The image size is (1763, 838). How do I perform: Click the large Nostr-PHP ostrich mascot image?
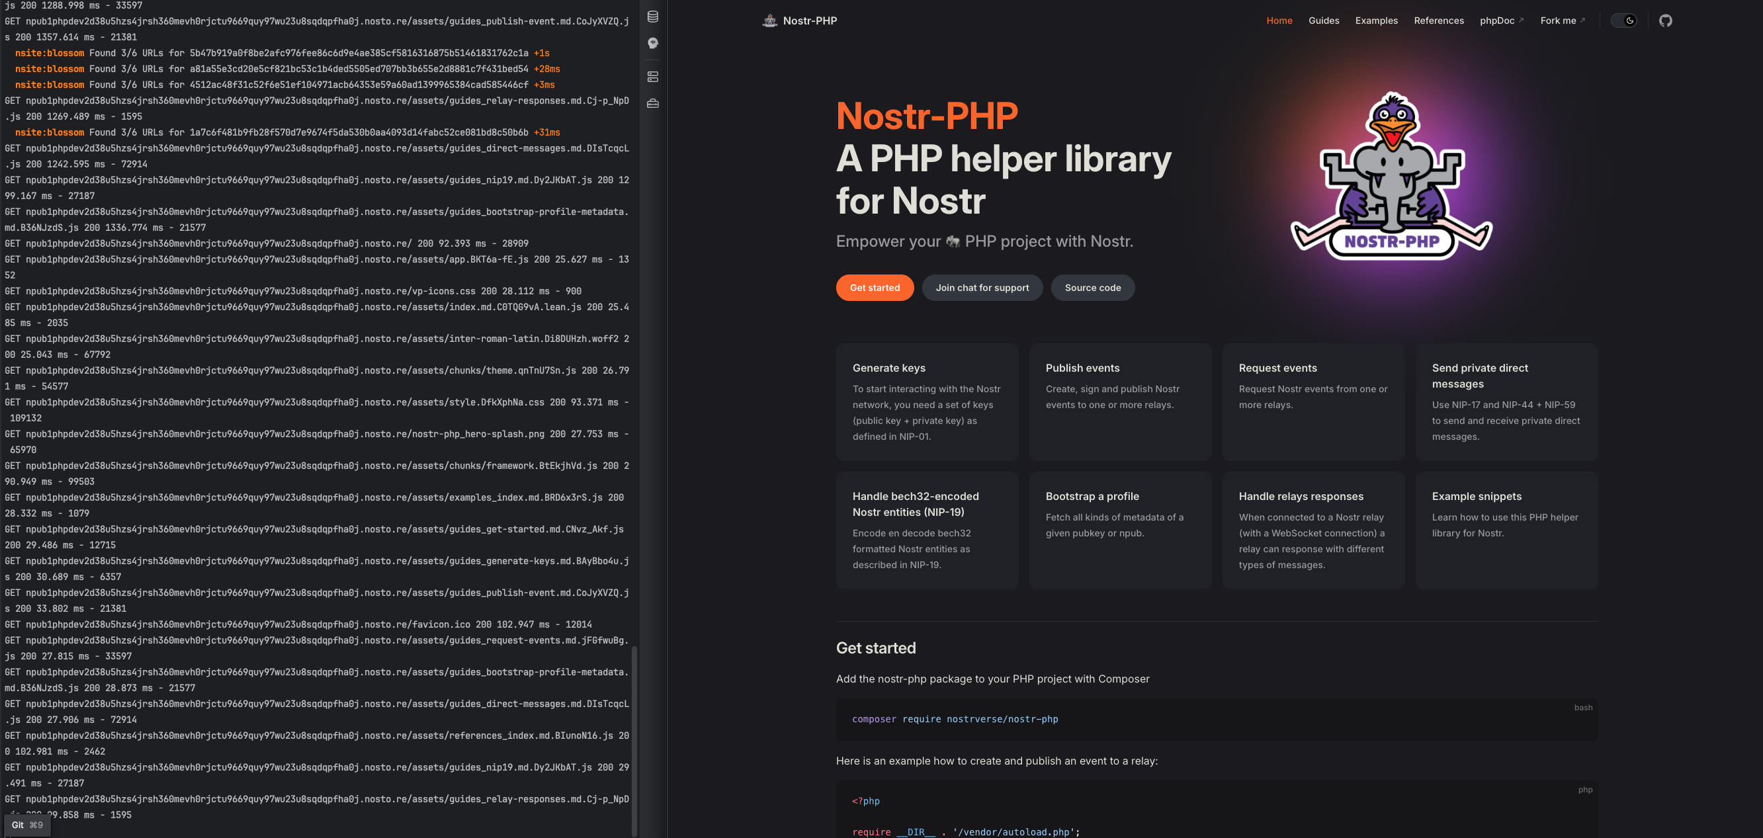[1391, 177]
